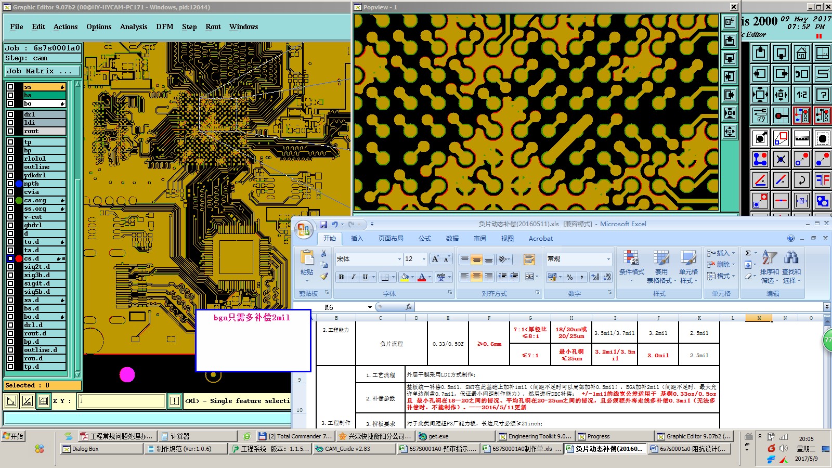Open the Analysis menu
Screen dimensions: 832x468
pos(134,27)
